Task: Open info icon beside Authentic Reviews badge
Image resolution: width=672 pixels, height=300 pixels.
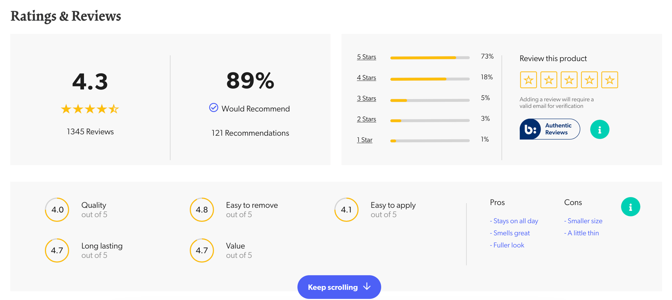Action: (x=600, y=129)
